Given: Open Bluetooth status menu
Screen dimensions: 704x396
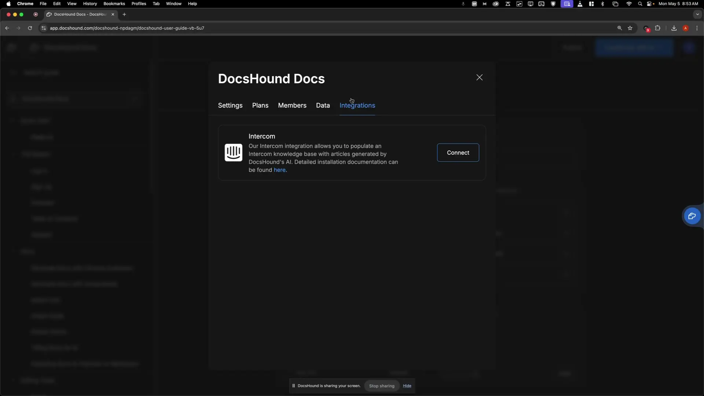Looking at the screenshot, I should click(602, 4).
